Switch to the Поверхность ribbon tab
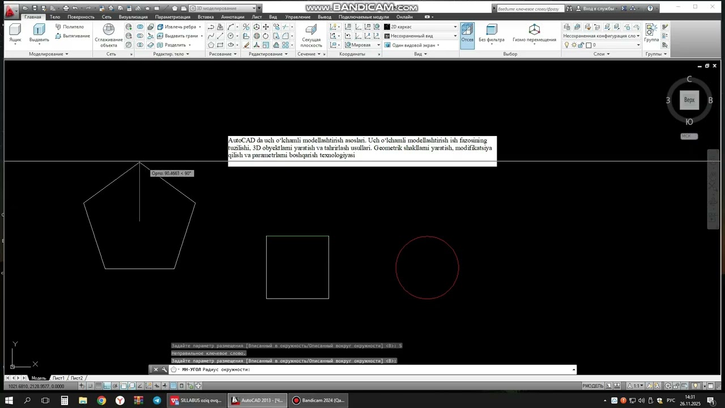Image resolution: width=725 pixels, height=408 pixels. tap(81, 17)
